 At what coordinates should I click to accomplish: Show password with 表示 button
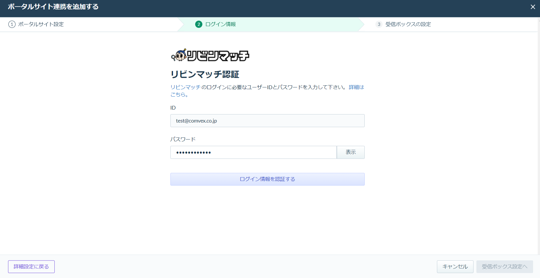351,152
